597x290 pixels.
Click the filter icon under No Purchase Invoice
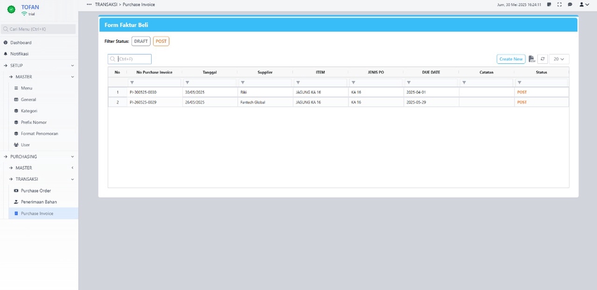(x=132, y=83)
